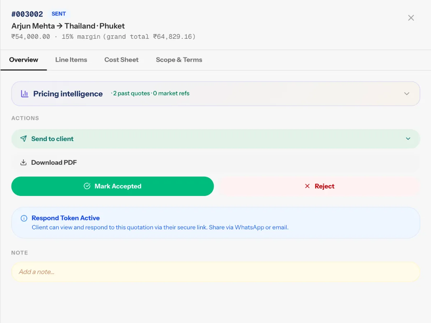Click the NOTE section label
Viewport: 431px width, 323px height.
tap(19, 253)
